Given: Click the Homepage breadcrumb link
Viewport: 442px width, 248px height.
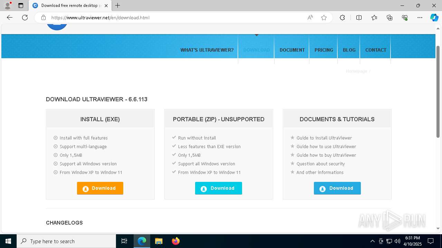Looking at the screenshot, I should tap(356, 71).
